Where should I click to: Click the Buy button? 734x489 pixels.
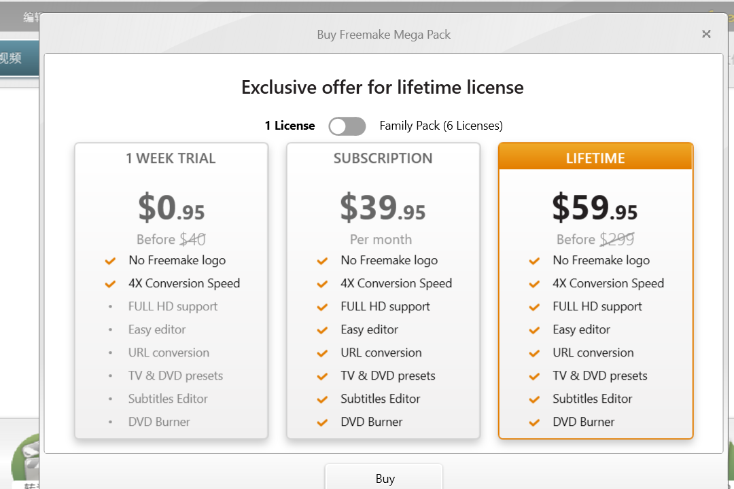(x=384, y=478)
